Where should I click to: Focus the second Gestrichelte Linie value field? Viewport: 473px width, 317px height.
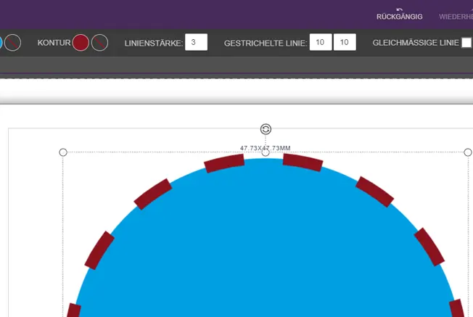(x=345, y=43)
